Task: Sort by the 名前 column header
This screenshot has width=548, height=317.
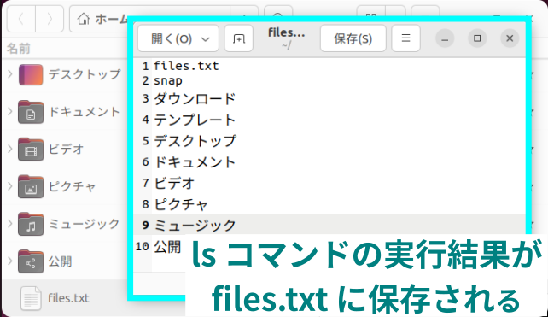Action: pos(19,49)
